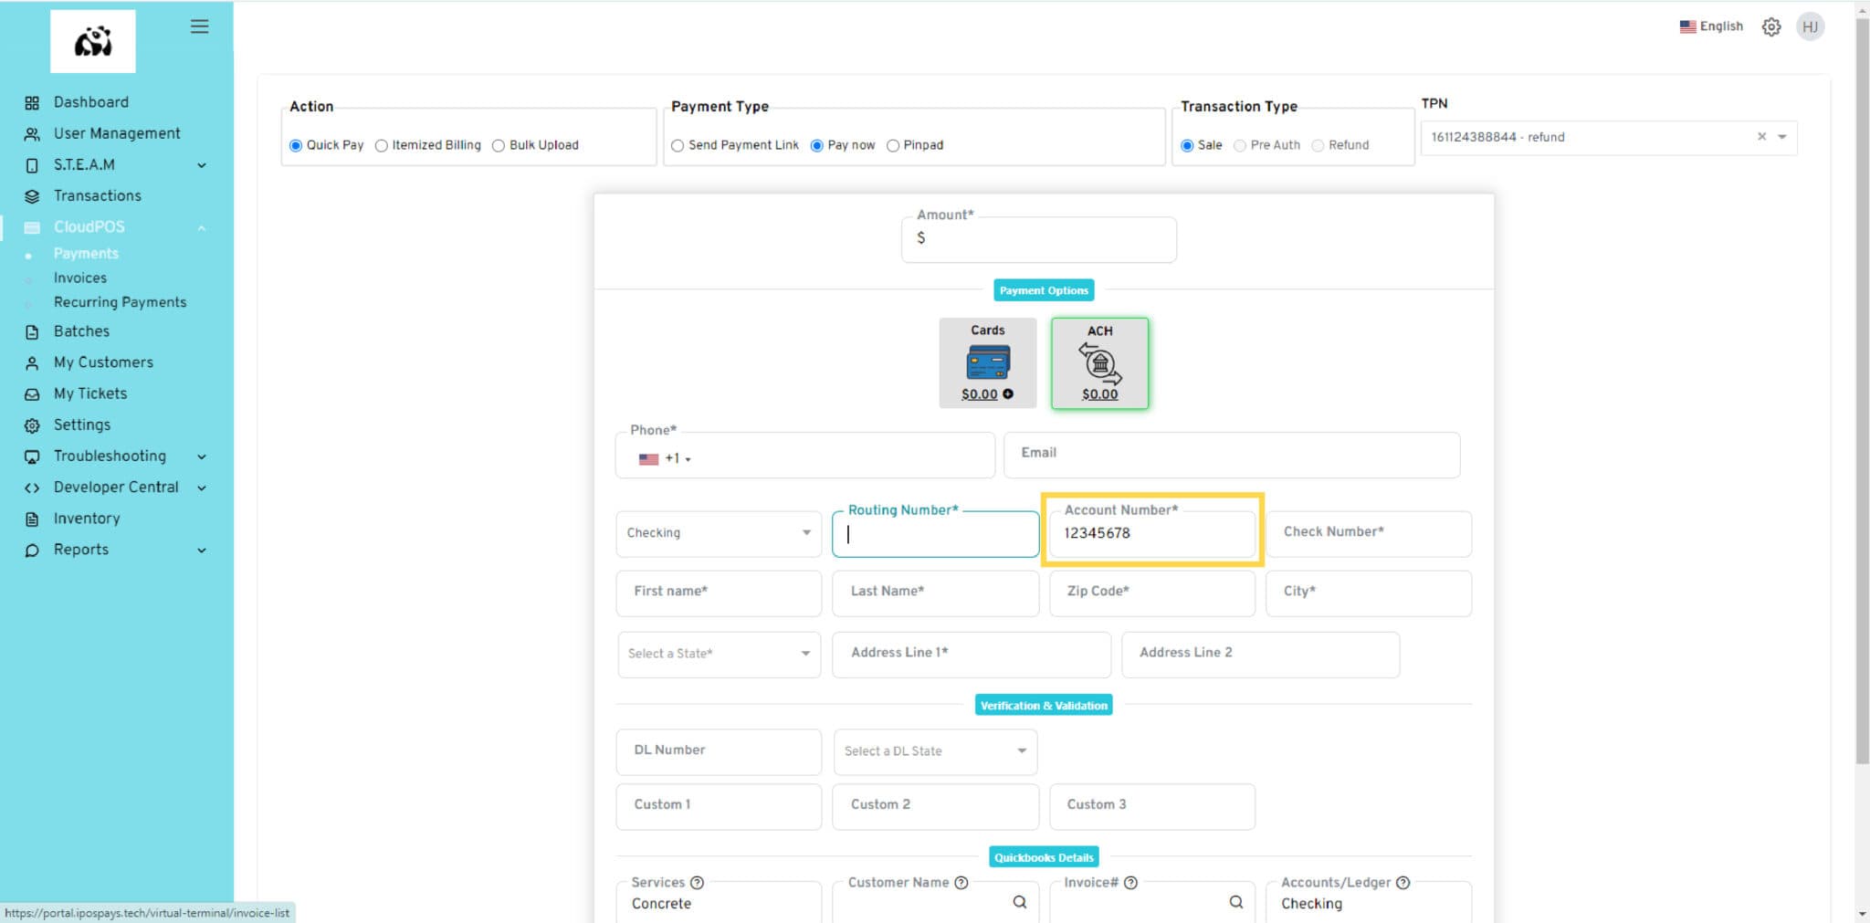1870x923 pixels.
Task: Click the Customer Name search magnifier icon
Action: pyautogui.click(x=1020, y=902)
